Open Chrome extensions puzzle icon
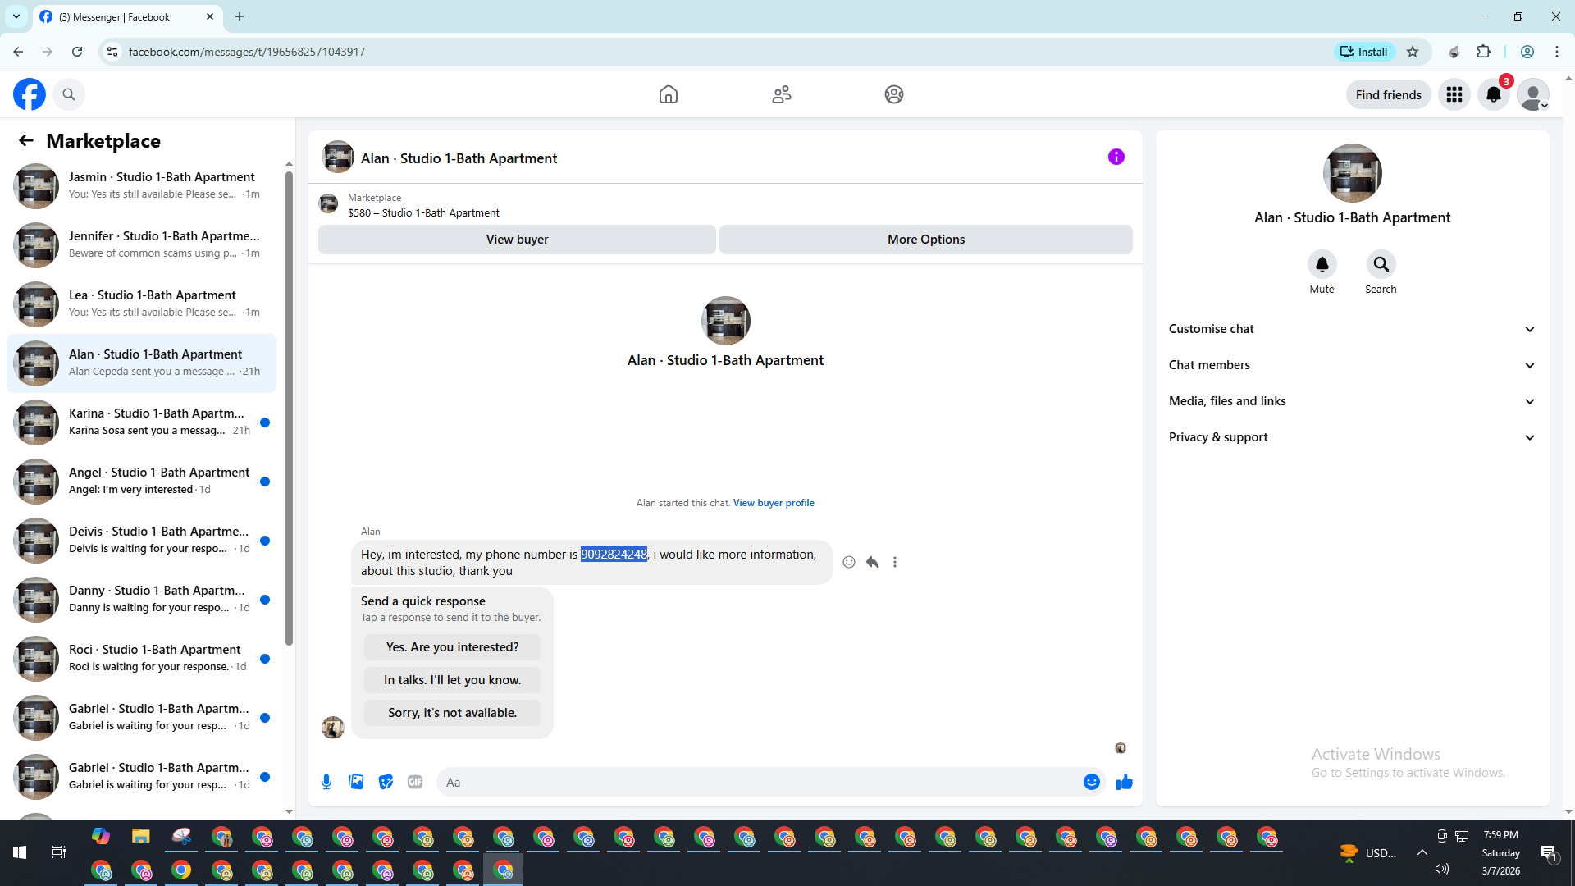Viewport: 1575px width, 886px height. pos(1483,52)
